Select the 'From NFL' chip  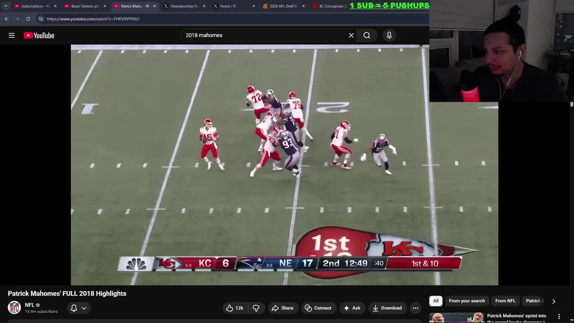(505, 301)
